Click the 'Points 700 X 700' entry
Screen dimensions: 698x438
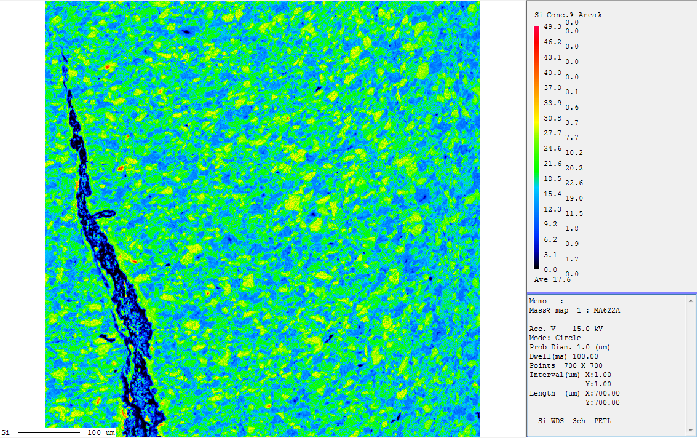pyautogui.click(x=566, y=366)
